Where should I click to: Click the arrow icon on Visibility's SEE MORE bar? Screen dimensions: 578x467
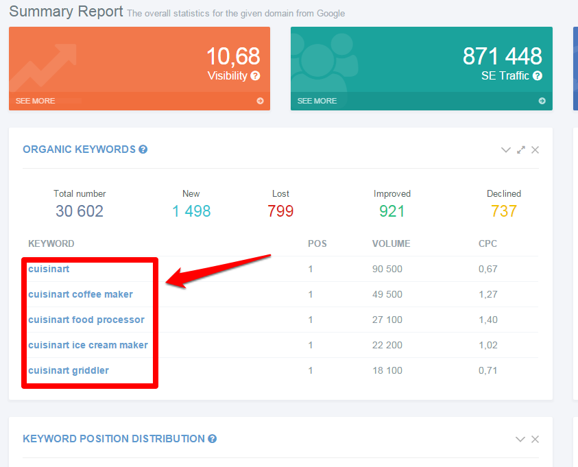pyautogui.click(x=260, y=100)
